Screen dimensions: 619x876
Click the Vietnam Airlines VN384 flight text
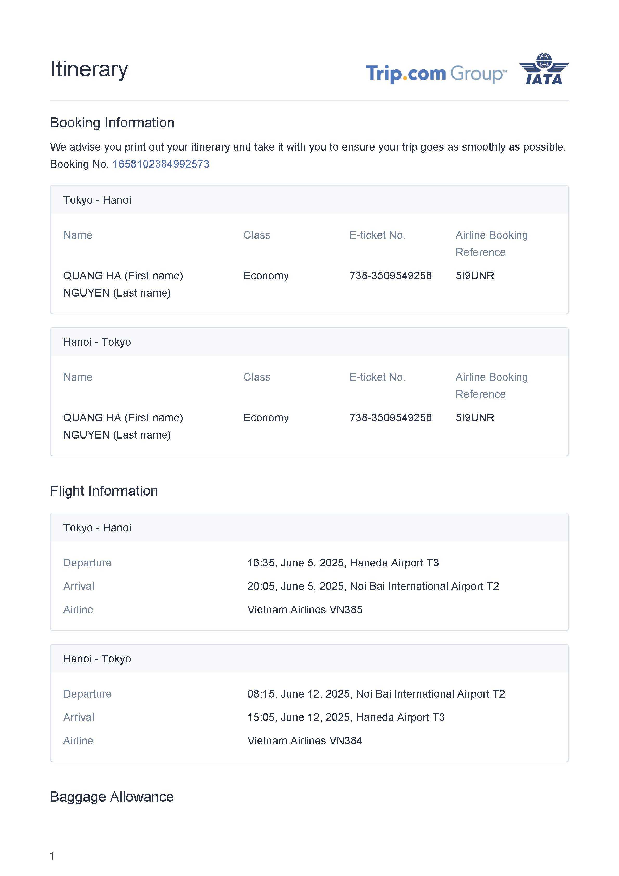click(x=305, y=741)
